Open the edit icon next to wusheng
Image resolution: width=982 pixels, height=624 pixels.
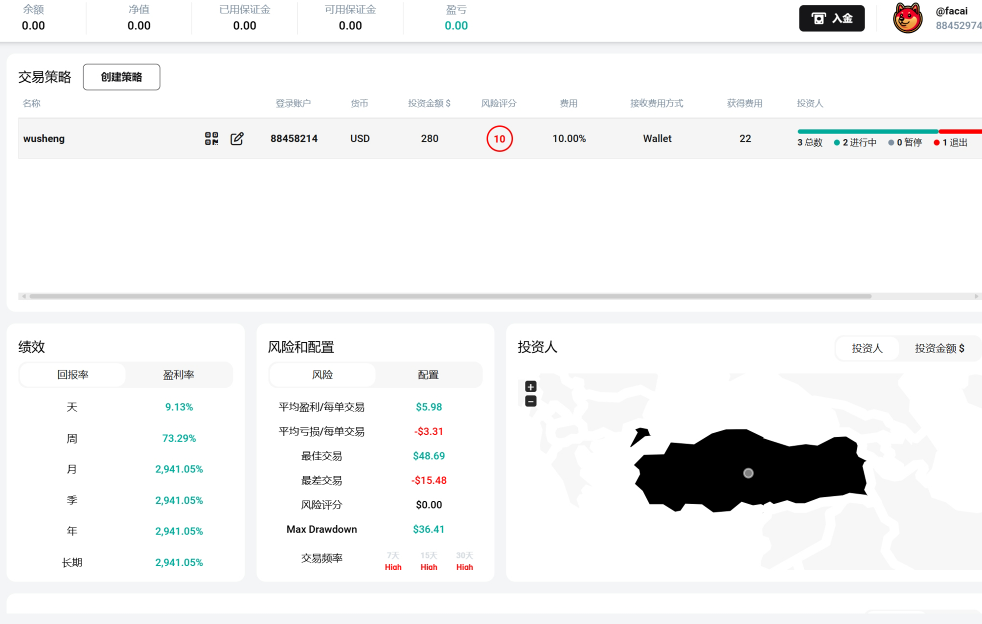click(237, 139)
